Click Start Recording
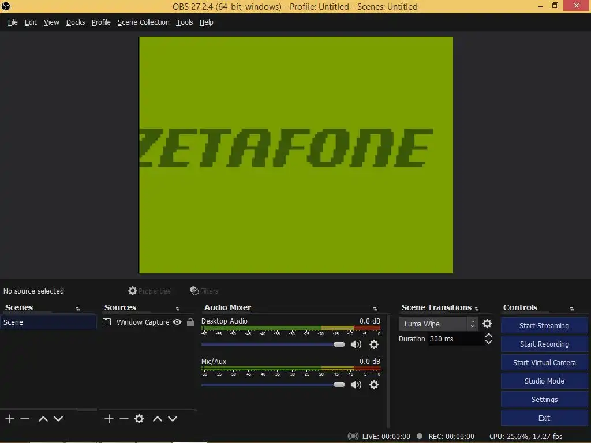This screenshot has height=443, width=591. pos(544,344)
